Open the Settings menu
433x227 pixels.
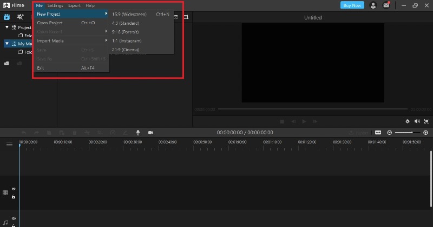click(x=55, y=5)
